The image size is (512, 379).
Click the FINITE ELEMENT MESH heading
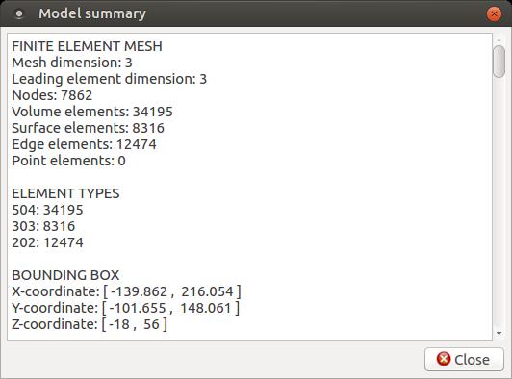[x=87, y=46]
